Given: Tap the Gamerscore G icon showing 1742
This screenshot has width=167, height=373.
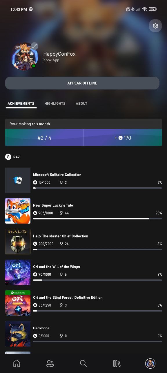Looking at the screenshot, I should [x=8, y=157].
